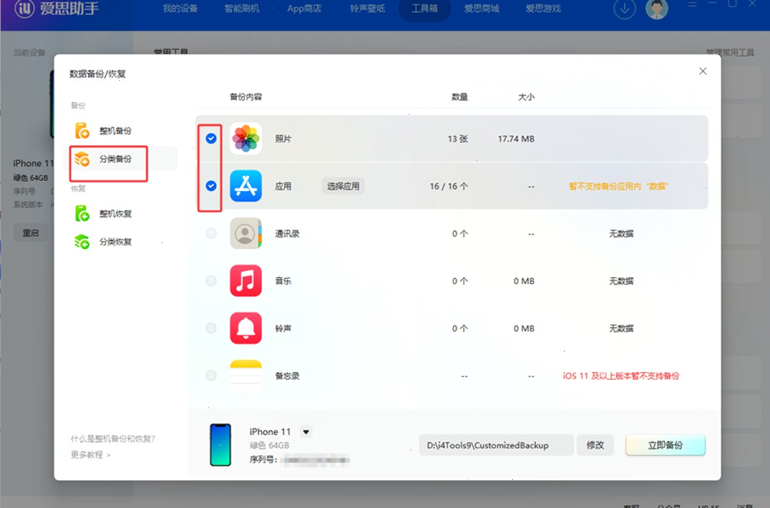Click the 选择应用 button
The image size is (770, 508).
coord(343,186)
